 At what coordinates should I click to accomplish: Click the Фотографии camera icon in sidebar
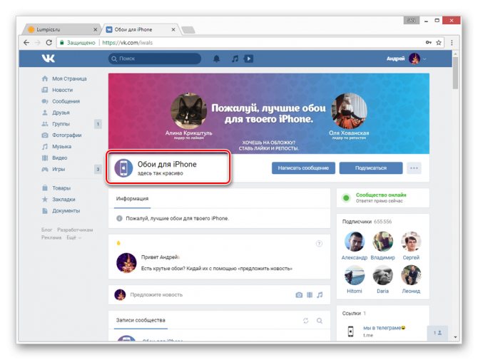tap(45, 135)
